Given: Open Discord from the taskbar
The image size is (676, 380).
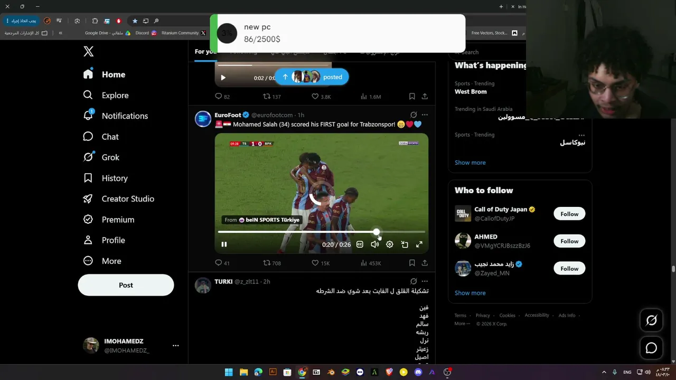Looking at the screenshot, I should 418,372.
